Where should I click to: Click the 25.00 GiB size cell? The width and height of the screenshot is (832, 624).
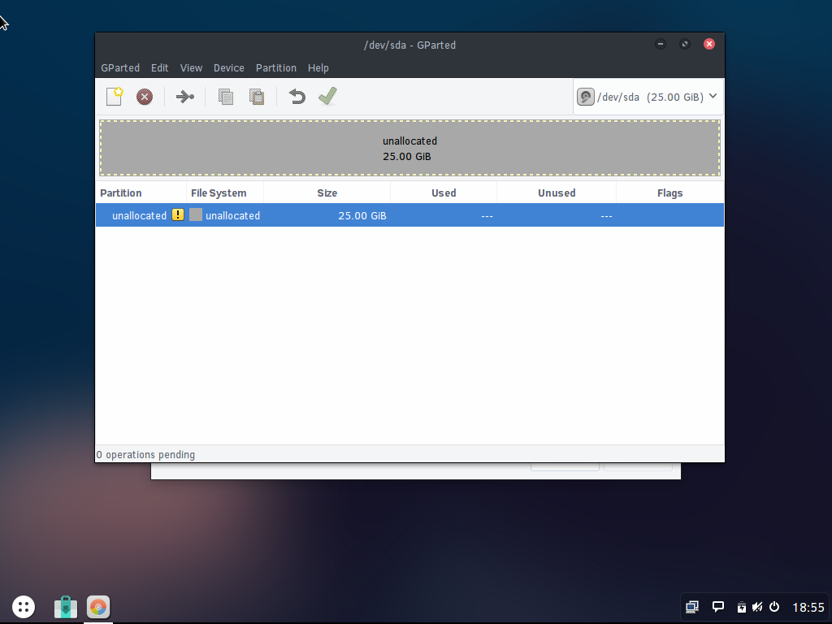362,216
